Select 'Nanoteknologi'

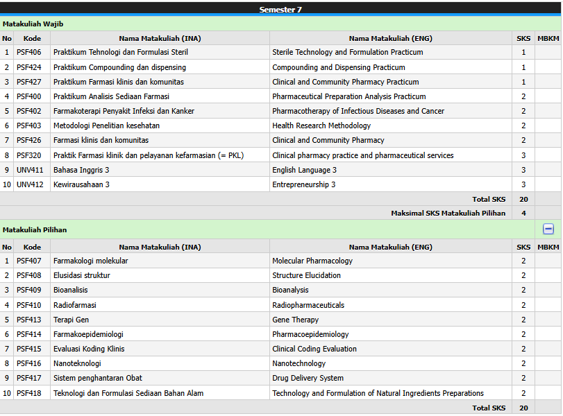77,363
